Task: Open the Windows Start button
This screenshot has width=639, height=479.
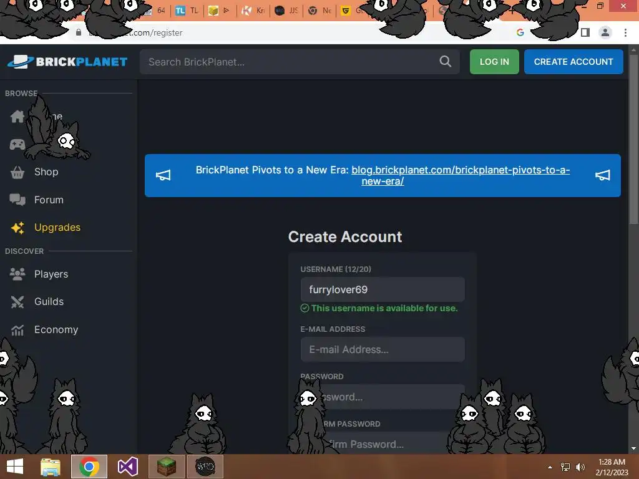Action: tap(15, 467)
